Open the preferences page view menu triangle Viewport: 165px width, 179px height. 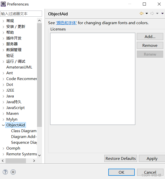(x=162, y=14)
